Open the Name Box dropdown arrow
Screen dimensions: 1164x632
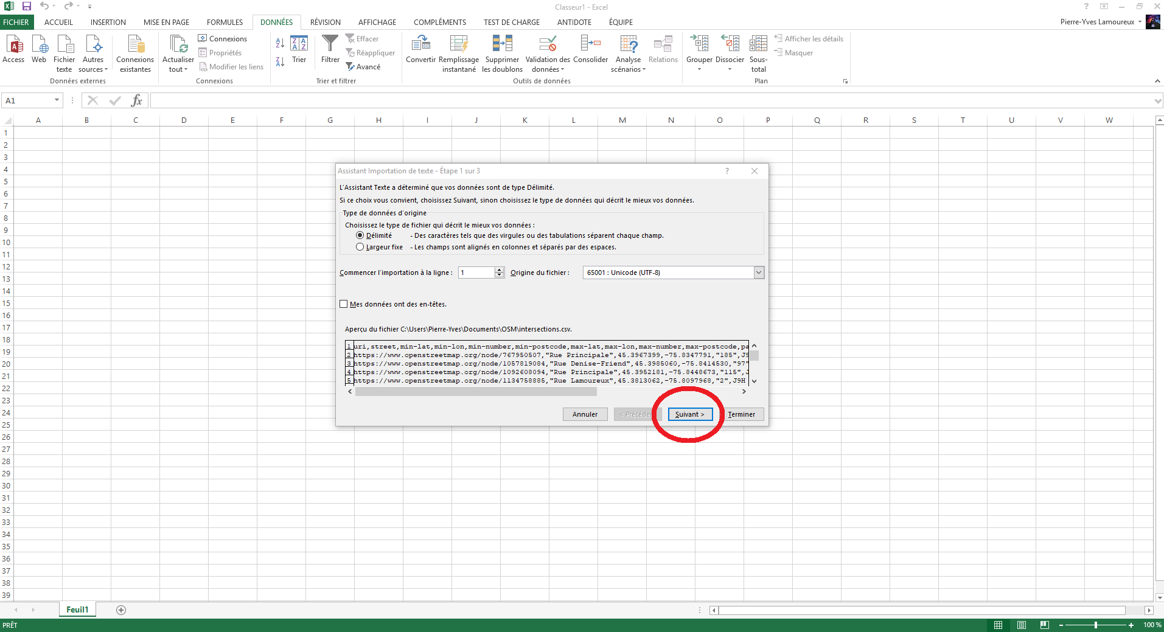point(57,100)
